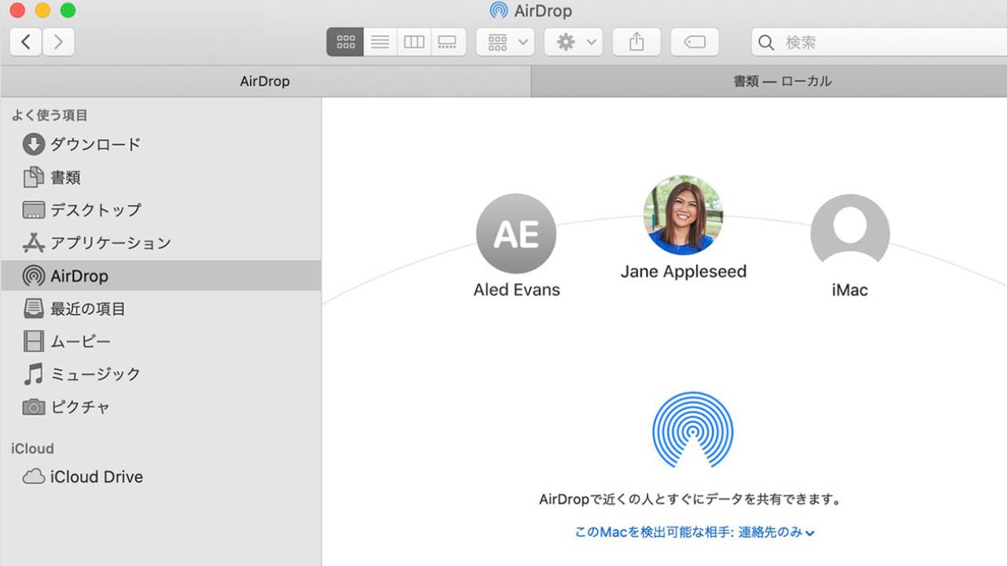Switch to the 書類 — ローカル tab
Screen dimensions: 1007x566
point(769,81)
